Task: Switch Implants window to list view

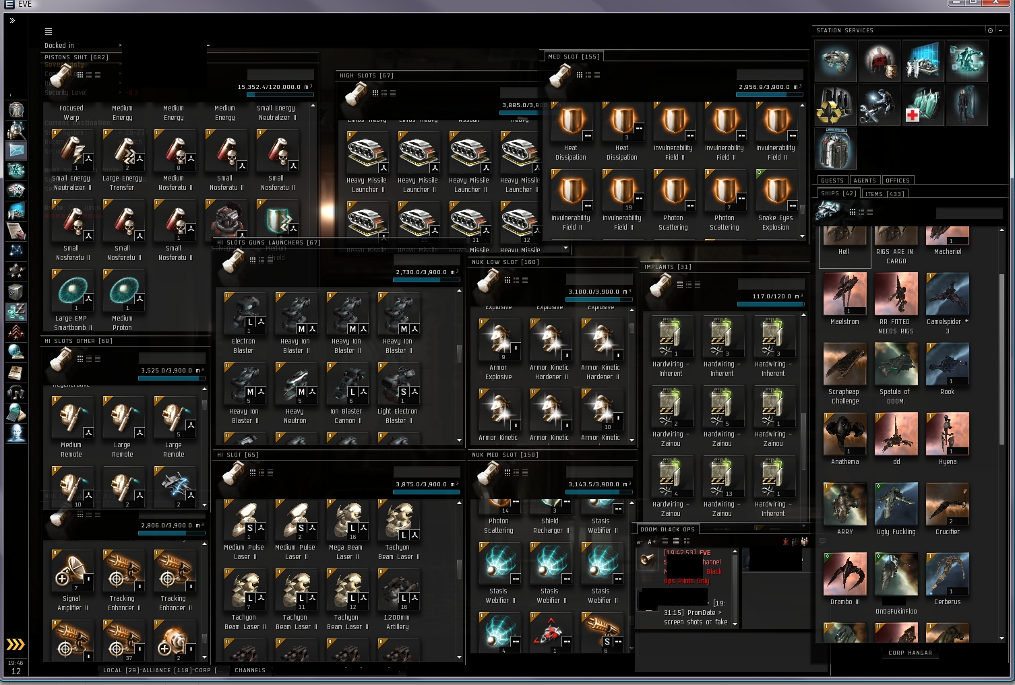Action: 697,284
